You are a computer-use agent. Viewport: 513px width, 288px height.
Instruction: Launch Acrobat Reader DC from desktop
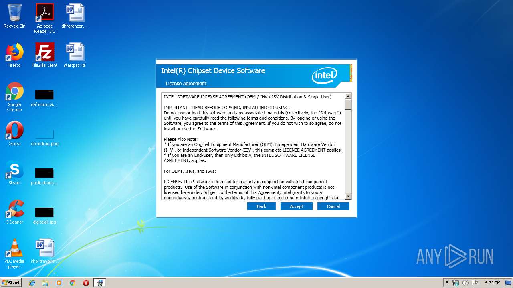click(x=44, y=18)
